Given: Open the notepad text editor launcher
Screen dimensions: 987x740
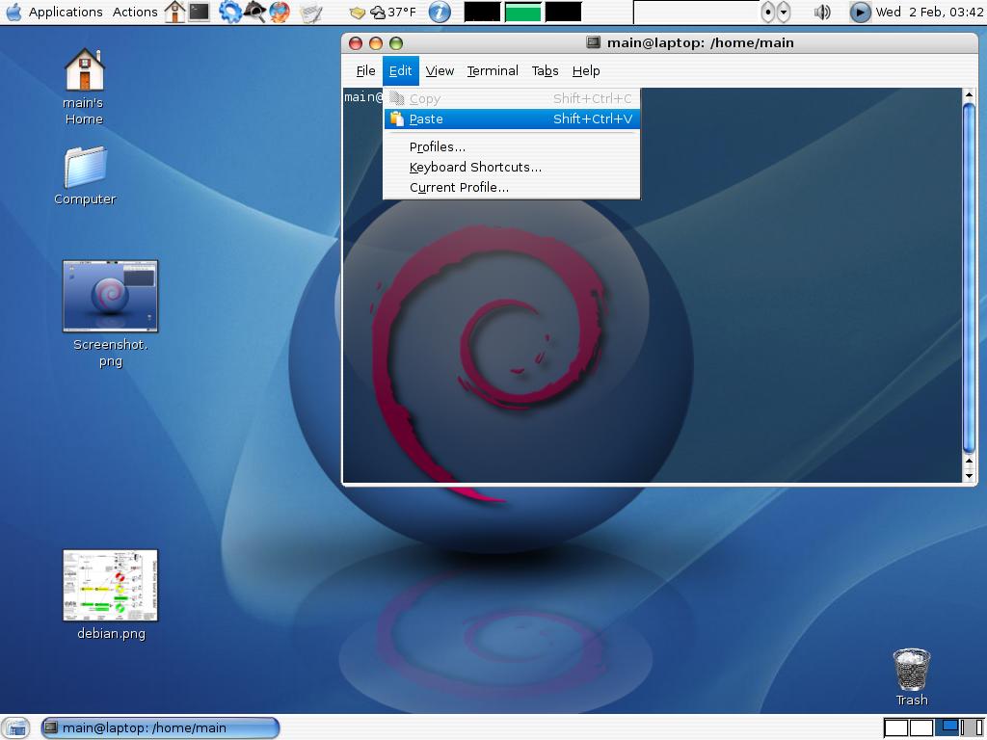Looking at the screenshot, I should pos(310,13).
